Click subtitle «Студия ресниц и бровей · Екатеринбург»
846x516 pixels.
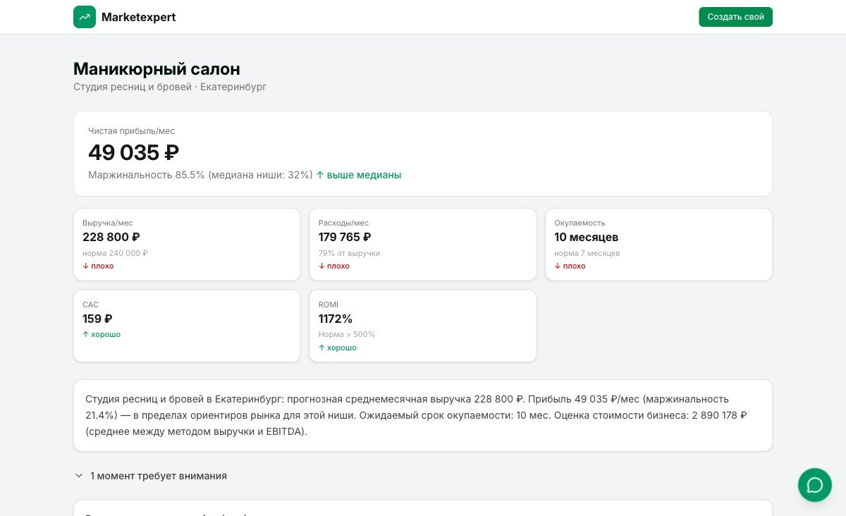pos(170,87)
